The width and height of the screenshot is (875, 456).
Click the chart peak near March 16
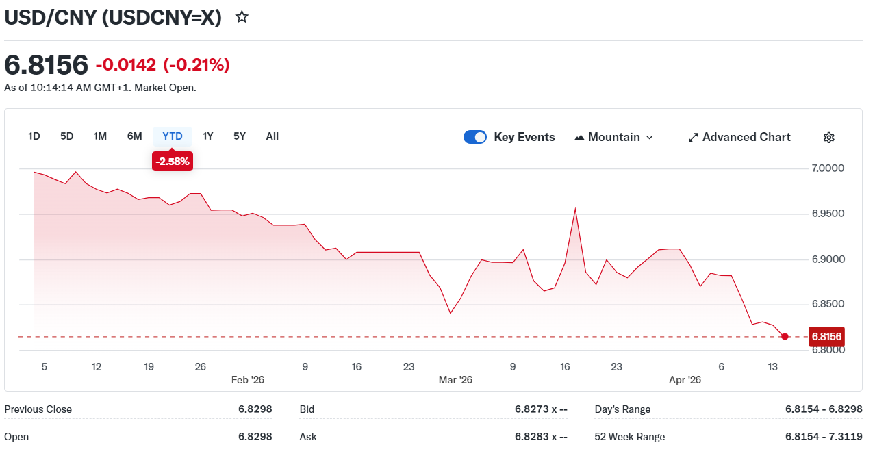click(575, 209)
